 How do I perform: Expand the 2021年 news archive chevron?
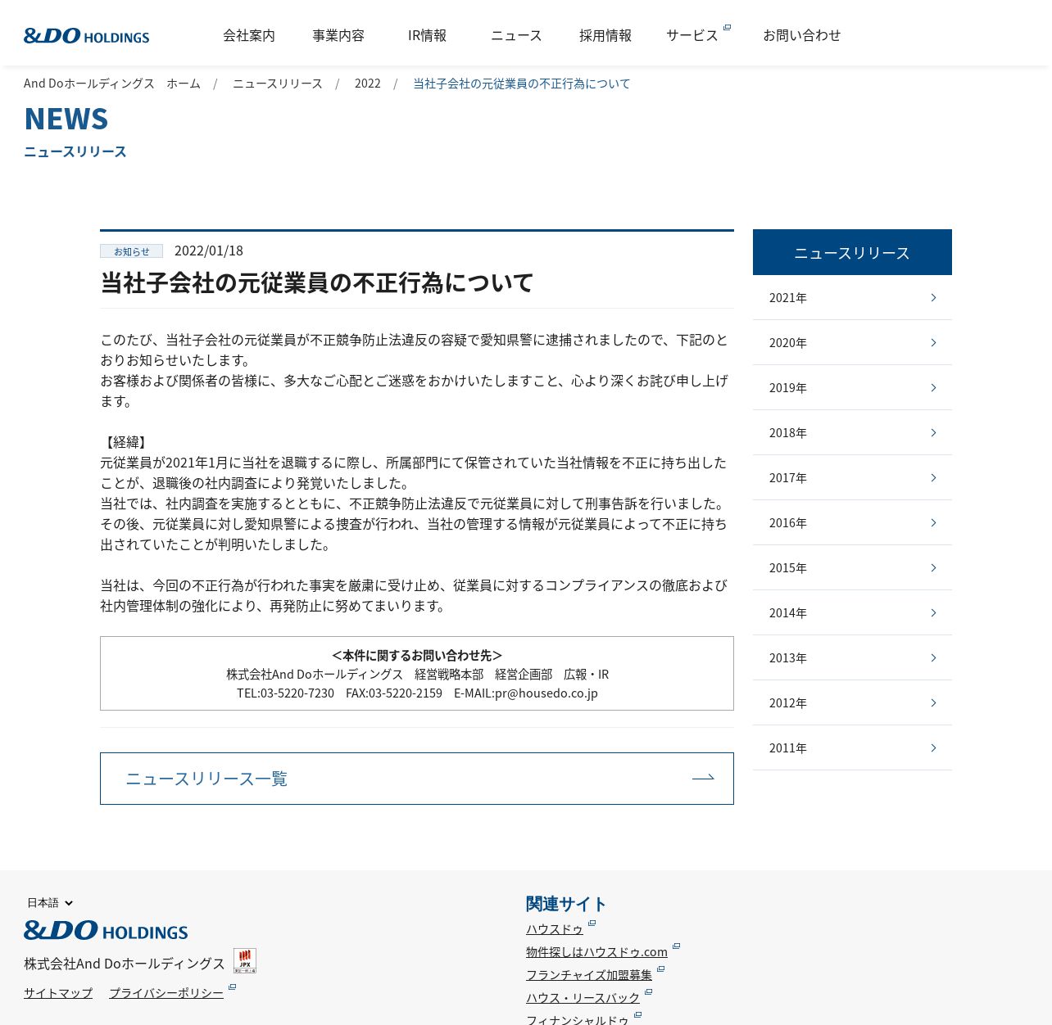(x=933, y=297)
